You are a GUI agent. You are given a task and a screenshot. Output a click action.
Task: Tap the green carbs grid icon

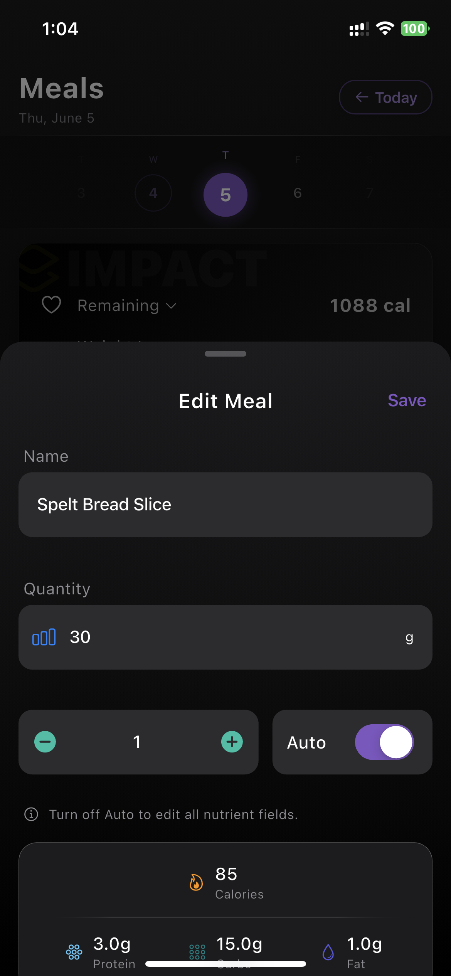coord(197,952)
